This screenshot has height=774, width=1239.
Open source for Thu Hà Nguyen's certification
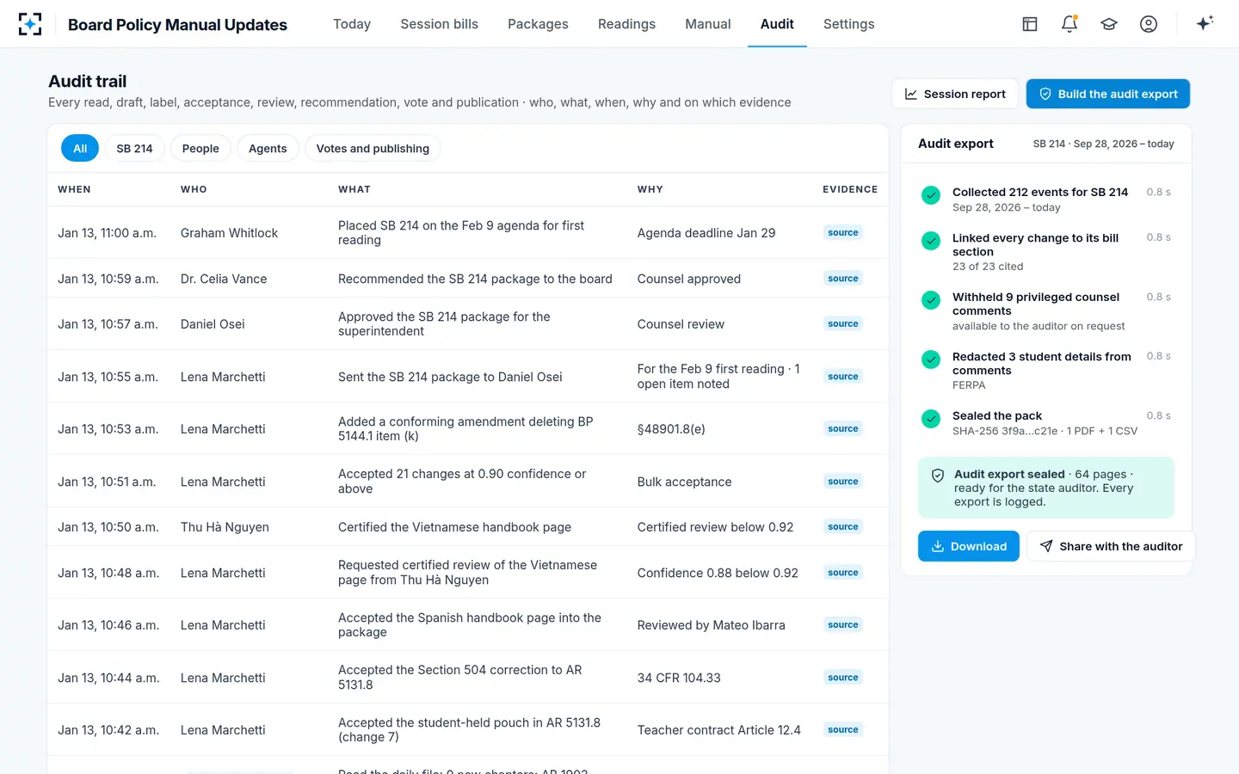(x=843, y=527)
